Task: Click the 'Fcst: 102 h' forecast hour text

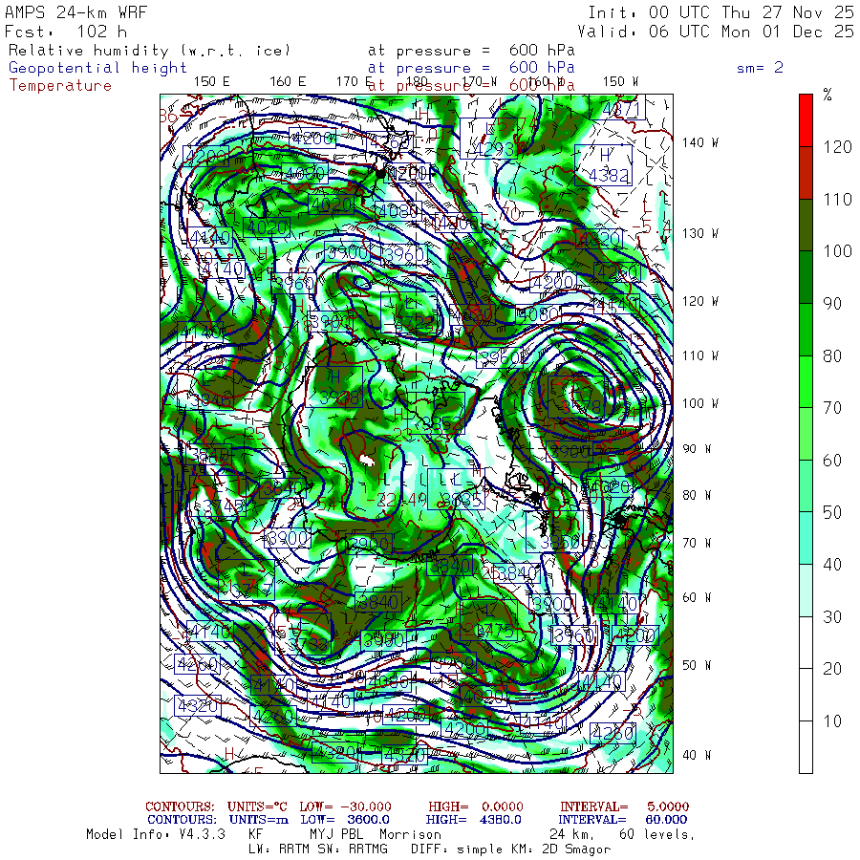Action: (x=65, y=32)
